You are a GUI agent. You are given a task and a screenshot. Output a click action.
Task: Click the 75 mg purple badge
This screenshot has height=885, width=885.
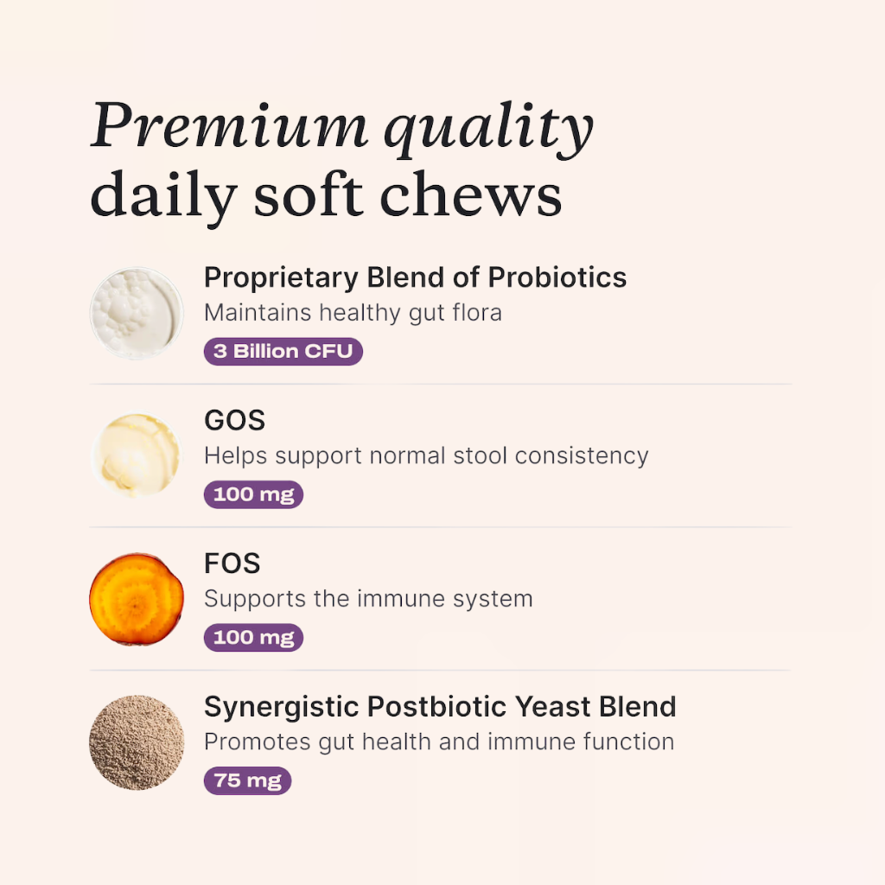tap(247, 781)
